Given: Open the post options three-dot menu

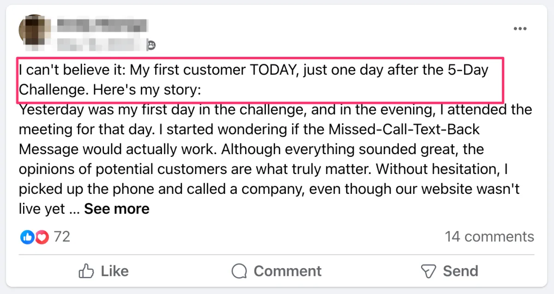Looking at the screenshot, I should (520, 29).
